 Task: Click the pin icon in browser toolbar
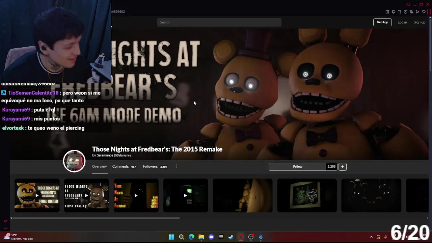(393, 12)
